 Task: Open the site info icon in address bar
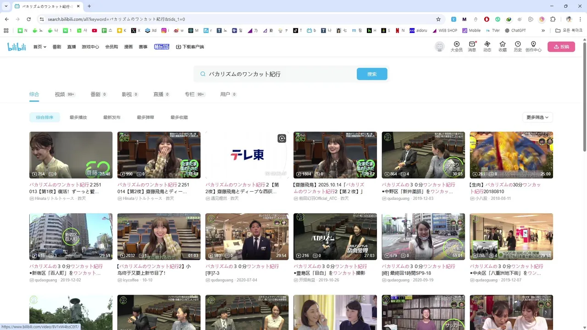(42, 19)
